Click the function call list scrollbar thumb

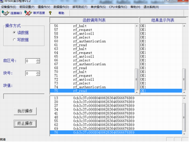click(x=136, y=79)
